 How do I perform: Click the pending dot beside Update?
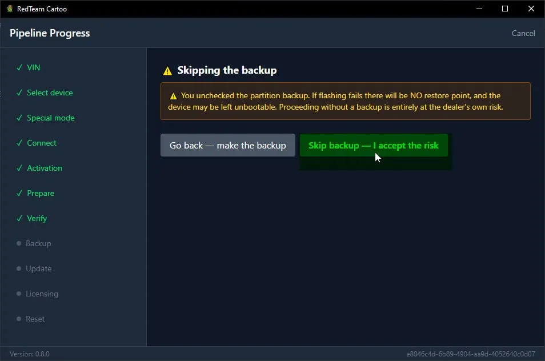coord(19,268)
